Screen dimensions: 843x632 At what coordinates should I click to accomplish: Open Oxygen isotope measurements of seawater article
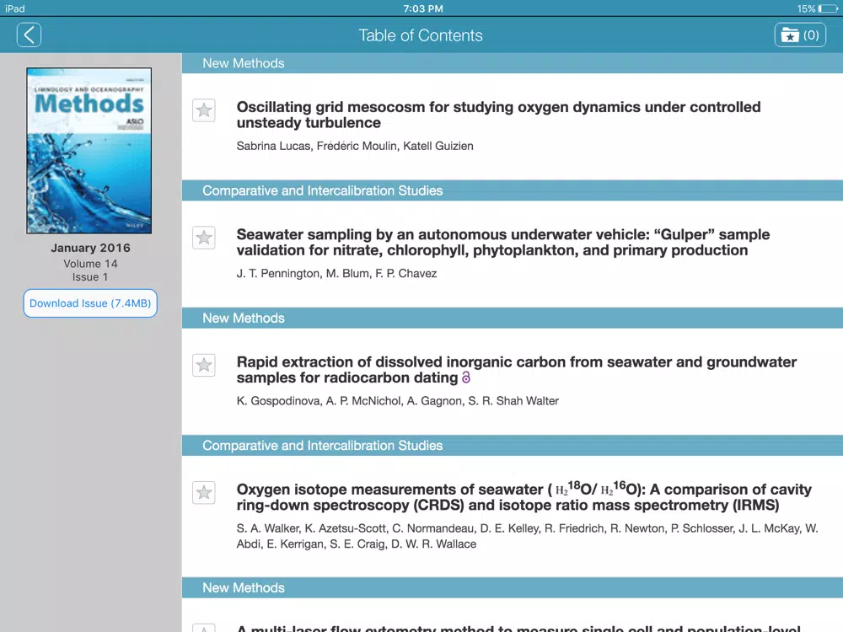point(524,497)
